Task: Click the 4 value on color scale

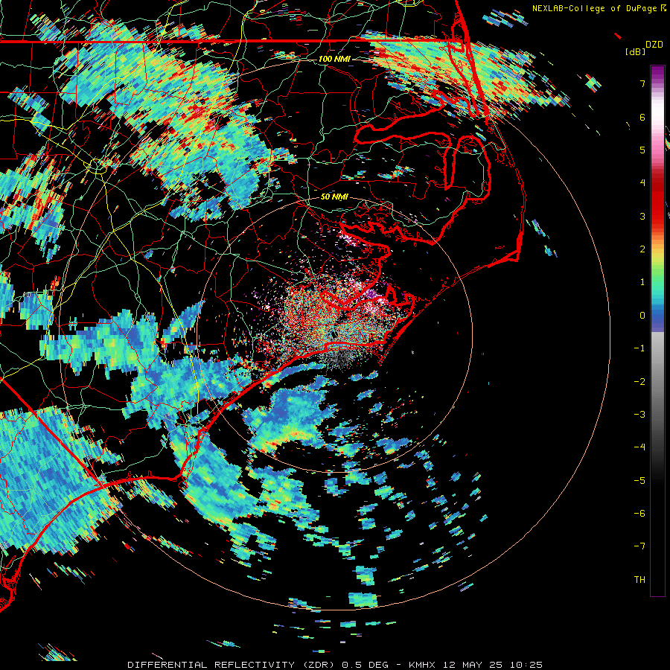Action: tap(642, 183)
